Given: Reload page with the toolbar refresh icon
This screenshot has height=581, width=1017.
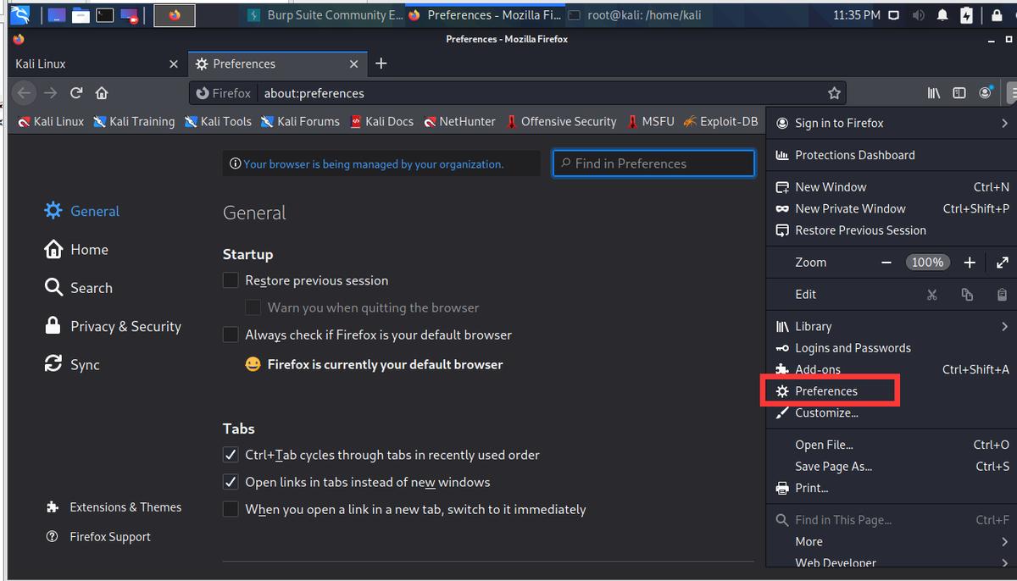Looking at the screenshot, I should point(76,93).
